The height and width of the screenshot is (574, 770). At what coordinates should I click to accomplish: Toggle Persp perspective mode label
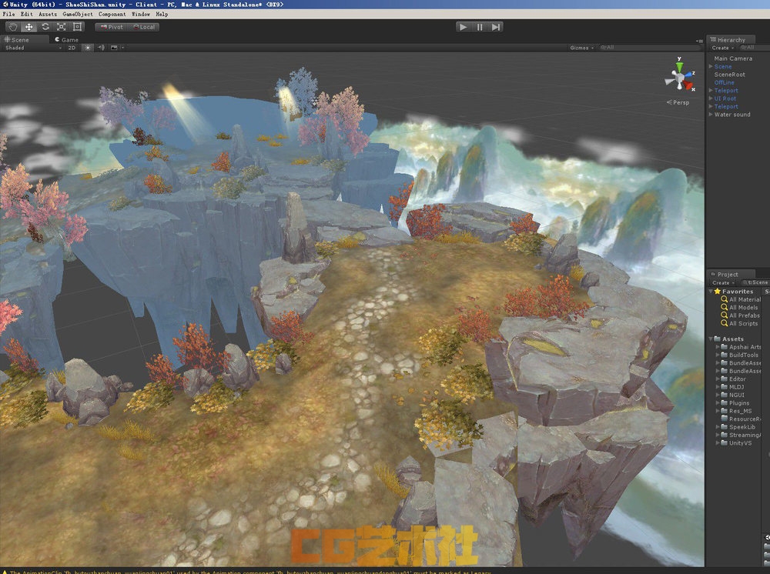point(678,102)
